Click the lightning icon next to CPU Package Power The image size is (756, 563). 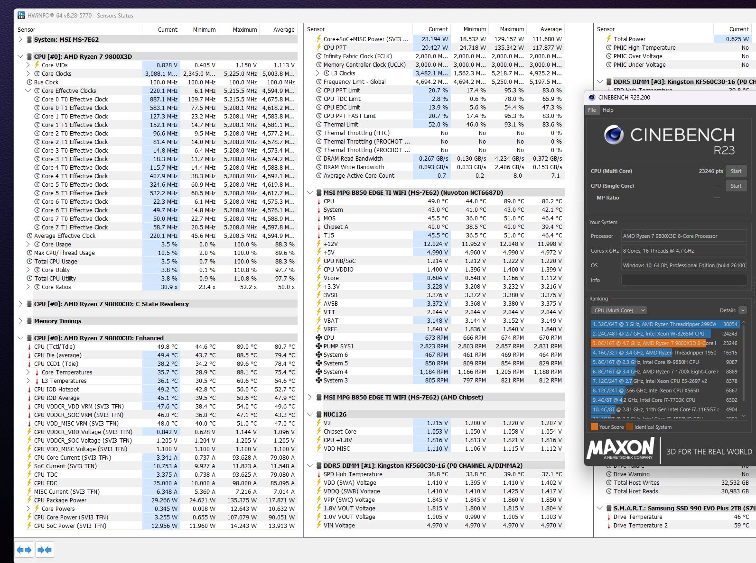point(29,500)
